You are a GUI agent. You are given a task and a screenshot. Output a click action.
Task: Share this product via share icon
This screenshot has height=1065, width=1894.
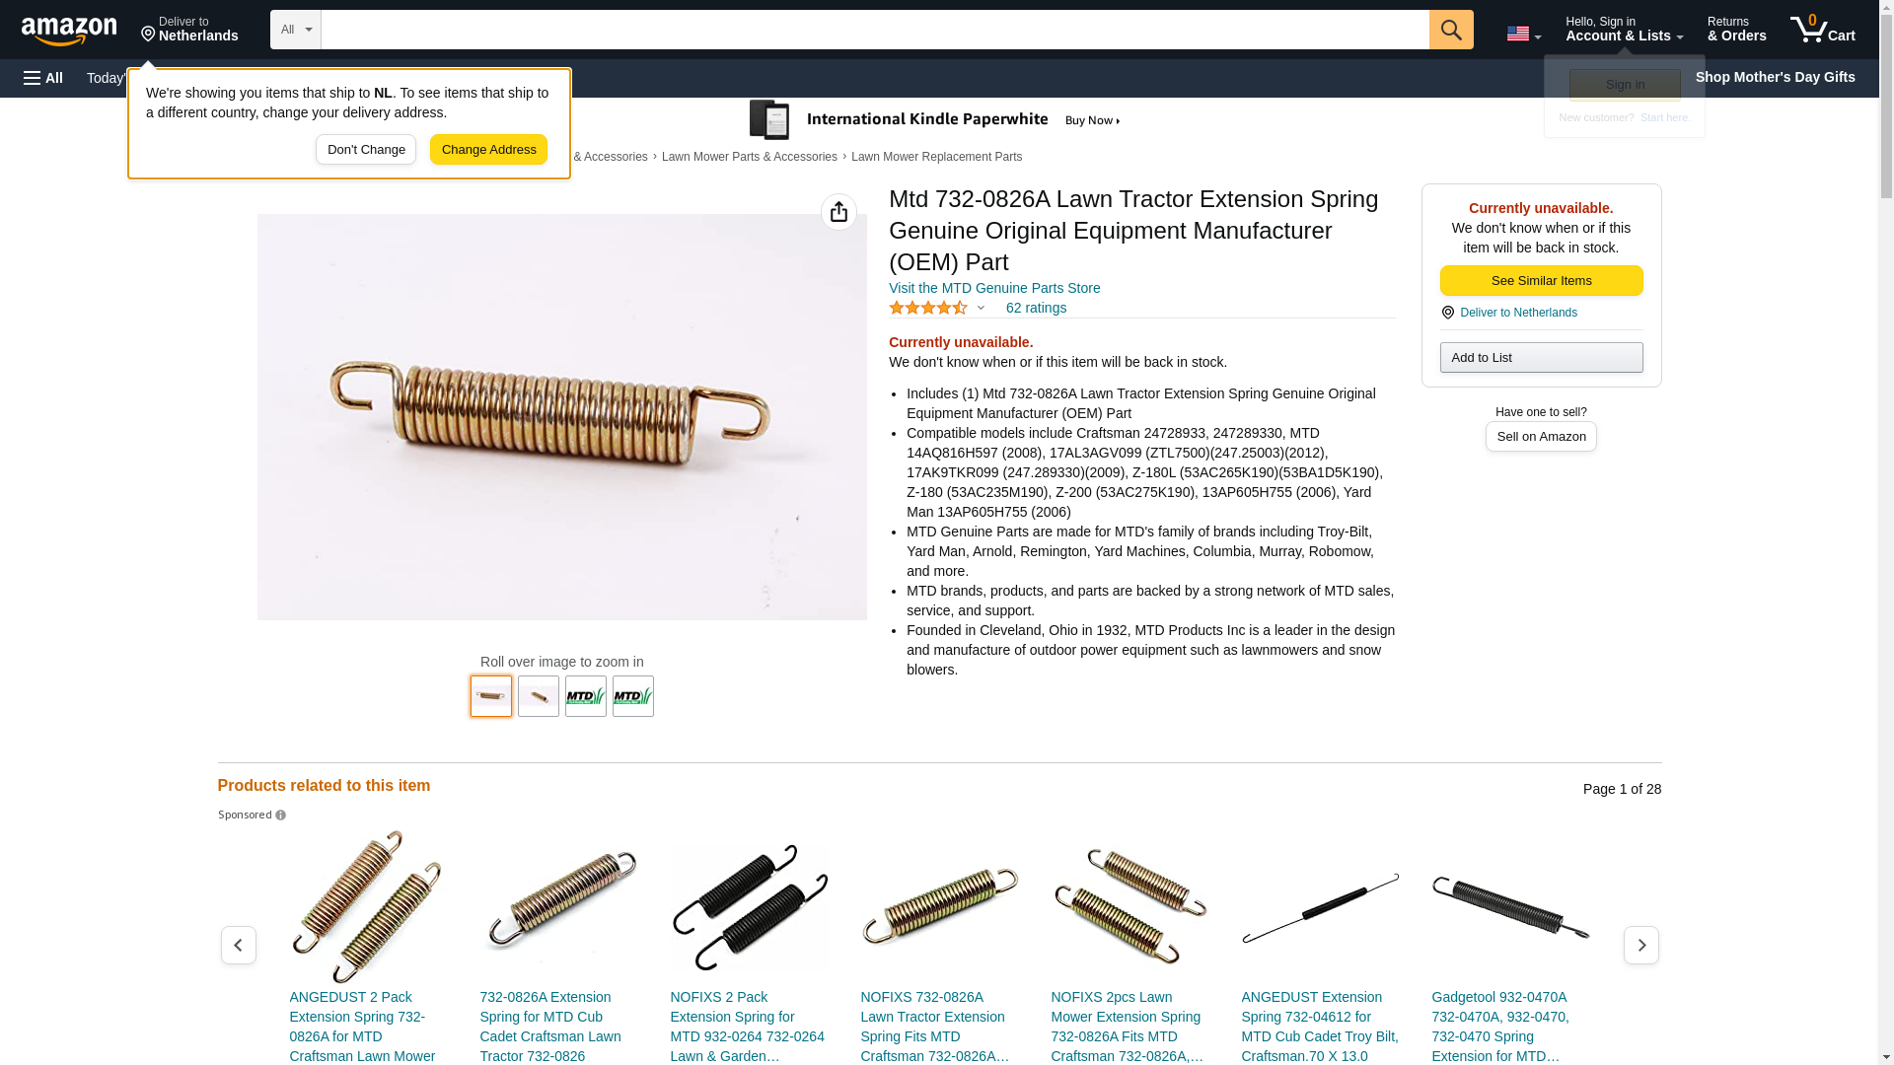click(x=838, y=212)
